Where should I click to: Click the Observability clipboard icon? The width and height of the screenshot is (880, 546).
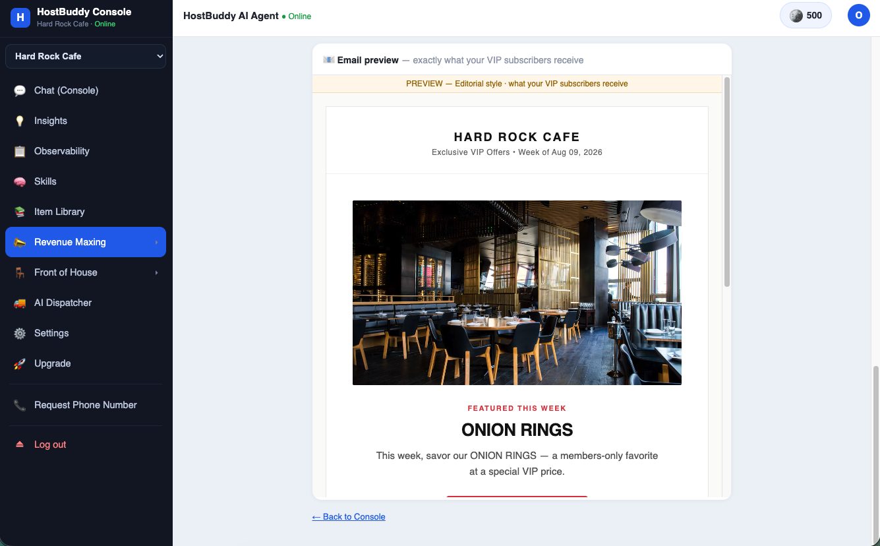coord(20,152)
